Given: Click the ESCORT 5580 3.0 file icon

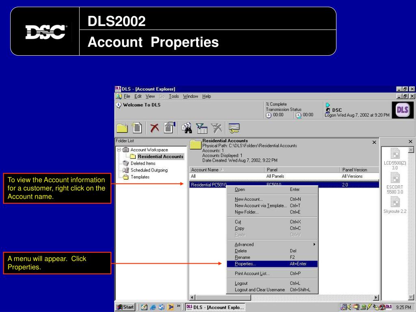Looking at the screenshot, I should pos(395,178).
